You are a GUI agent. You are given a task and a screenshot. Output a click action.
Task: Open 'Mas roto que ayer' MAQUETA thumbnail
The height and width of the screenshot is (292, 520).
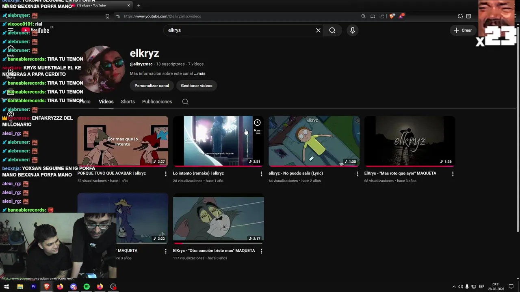(409, 141)
